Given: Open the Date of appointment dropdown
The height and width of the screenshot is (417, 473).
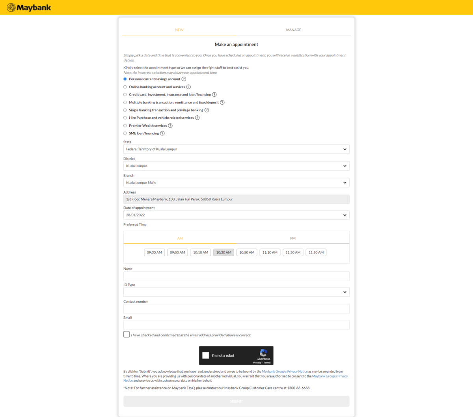Looking at the screenshot, I should (236, 215).
